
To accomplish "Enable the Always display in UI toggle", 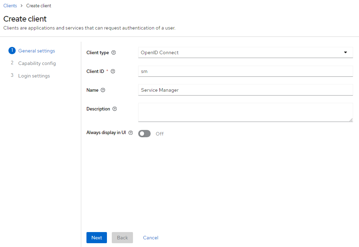I will (144, 133).
